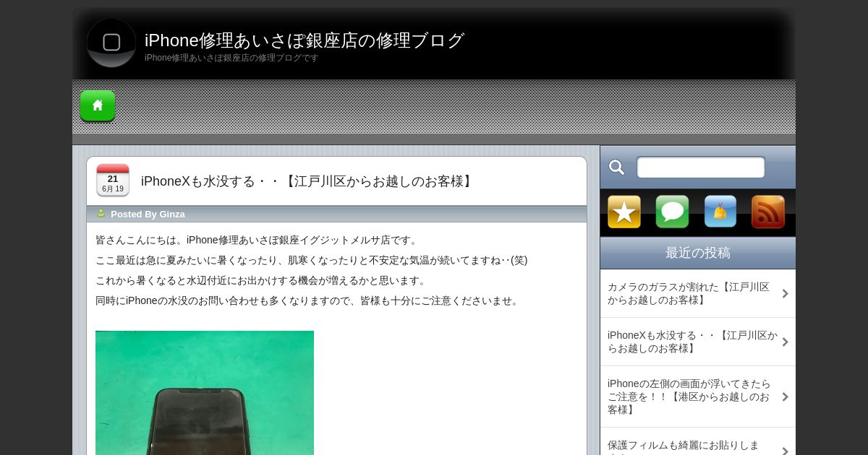868x455 pixels.
Task: Click the green home icon button
Action: (x=98, y=105)
